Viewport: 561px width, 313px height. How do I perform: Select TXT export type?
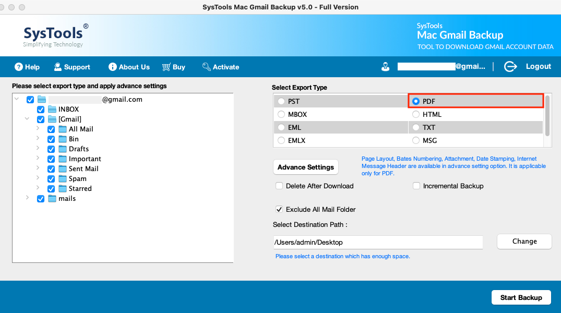[416, 127]
